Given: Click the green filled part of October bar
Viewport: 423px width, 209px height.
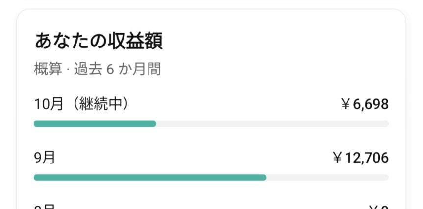Looking at the screenshot, I should (x=95, y=124).
